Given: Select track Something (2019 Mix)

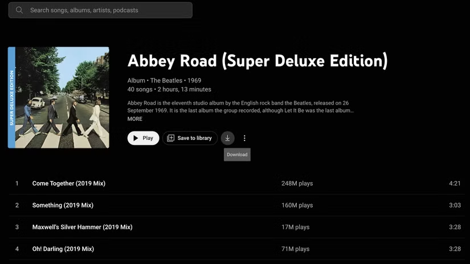Looking at the screenshot, I should [x=63, y=205].
